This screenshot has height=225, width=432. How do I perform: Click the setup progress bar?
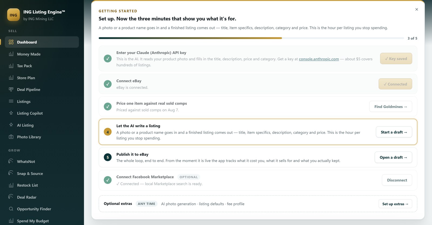pos(251,38)
